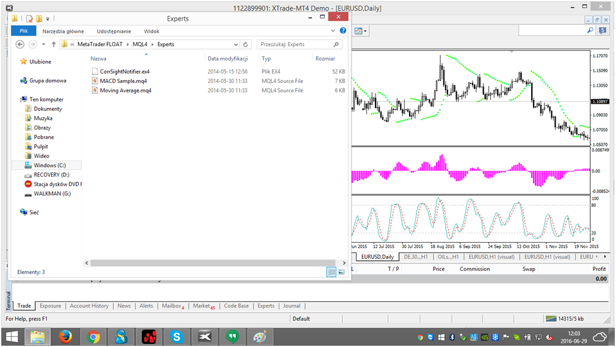The height and width of the screenshot is (347, 616).
Task: Click the blue Explorer help icon
Action: pos(342,31)
